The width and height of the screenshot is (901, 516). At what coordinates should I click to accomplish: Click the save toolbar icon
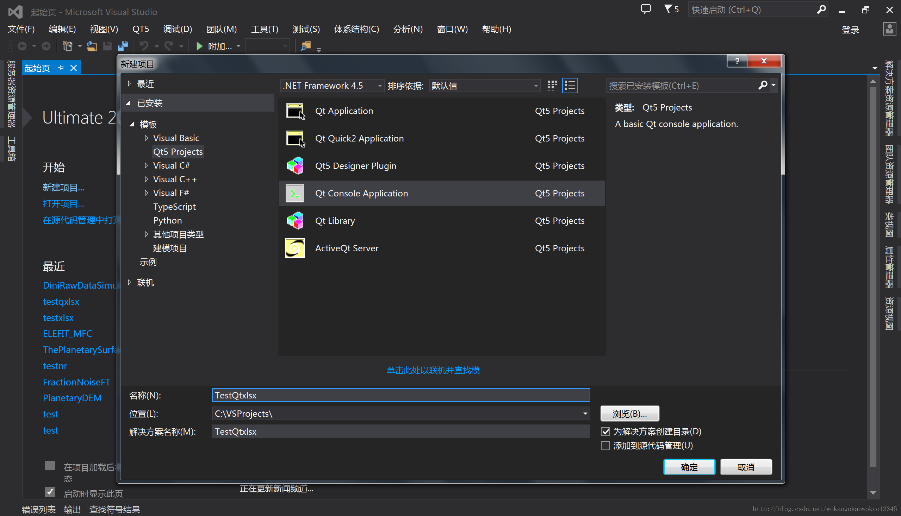click(107, 46)
